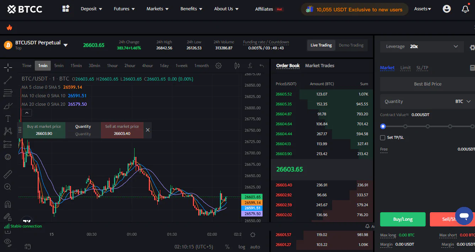Screen dimensions: 475x252
Task: Open the user account profile icon
Action: (447, 9)
